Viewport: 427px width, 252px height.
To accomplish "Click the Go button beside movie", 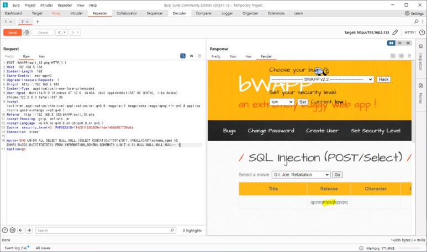I will tap(337, 175).
